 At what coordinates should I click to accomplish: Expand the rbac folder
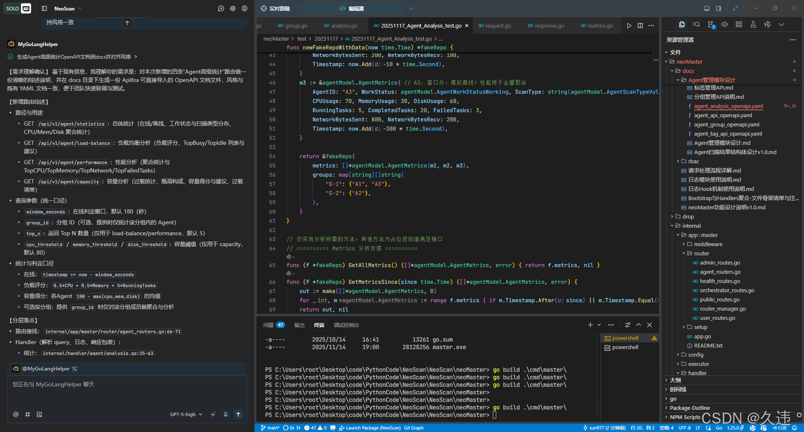(x=693, y=161)
